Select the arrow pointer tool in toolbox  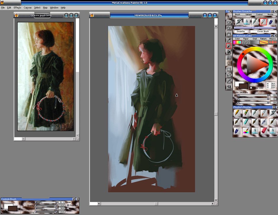pos(229,17)
